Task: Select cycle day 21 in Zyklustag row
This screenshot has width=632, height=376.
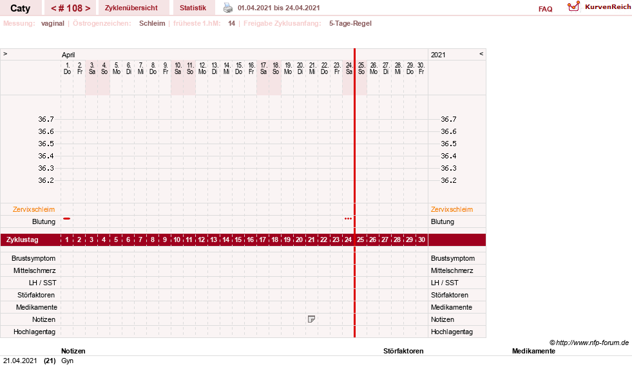Action: 311,240
